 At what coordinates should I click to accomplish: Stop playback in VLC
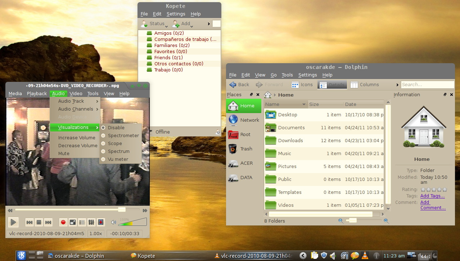[x=39, y=223]
